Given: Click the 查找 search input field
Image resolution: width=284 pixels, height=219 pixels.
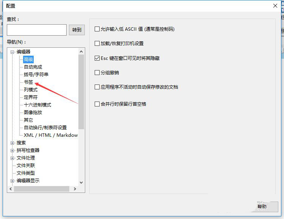Looking at the screenshot, I should (x=37, y=30).
